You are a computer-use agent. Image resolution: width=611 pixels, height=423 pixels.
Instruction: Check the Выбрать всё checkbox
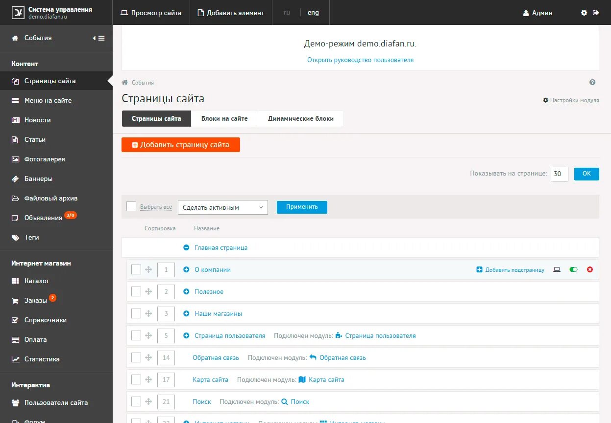tap(131, 206)
